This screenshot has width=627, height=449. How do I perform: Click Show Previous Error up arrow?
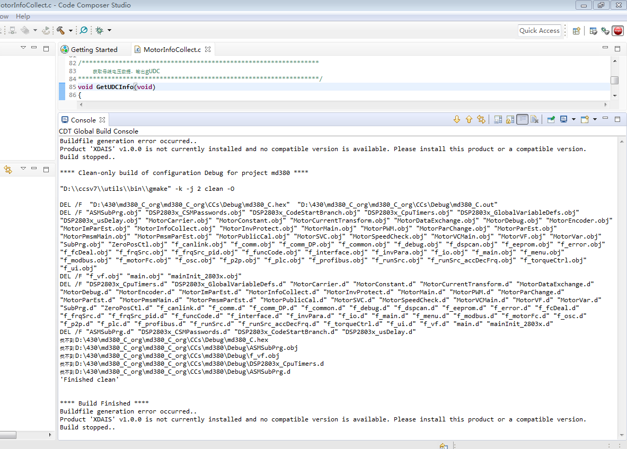[x=469, y=120]
